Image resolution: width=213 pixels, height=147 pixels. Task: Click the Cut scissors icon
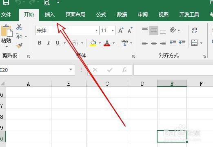pos(19,27)
